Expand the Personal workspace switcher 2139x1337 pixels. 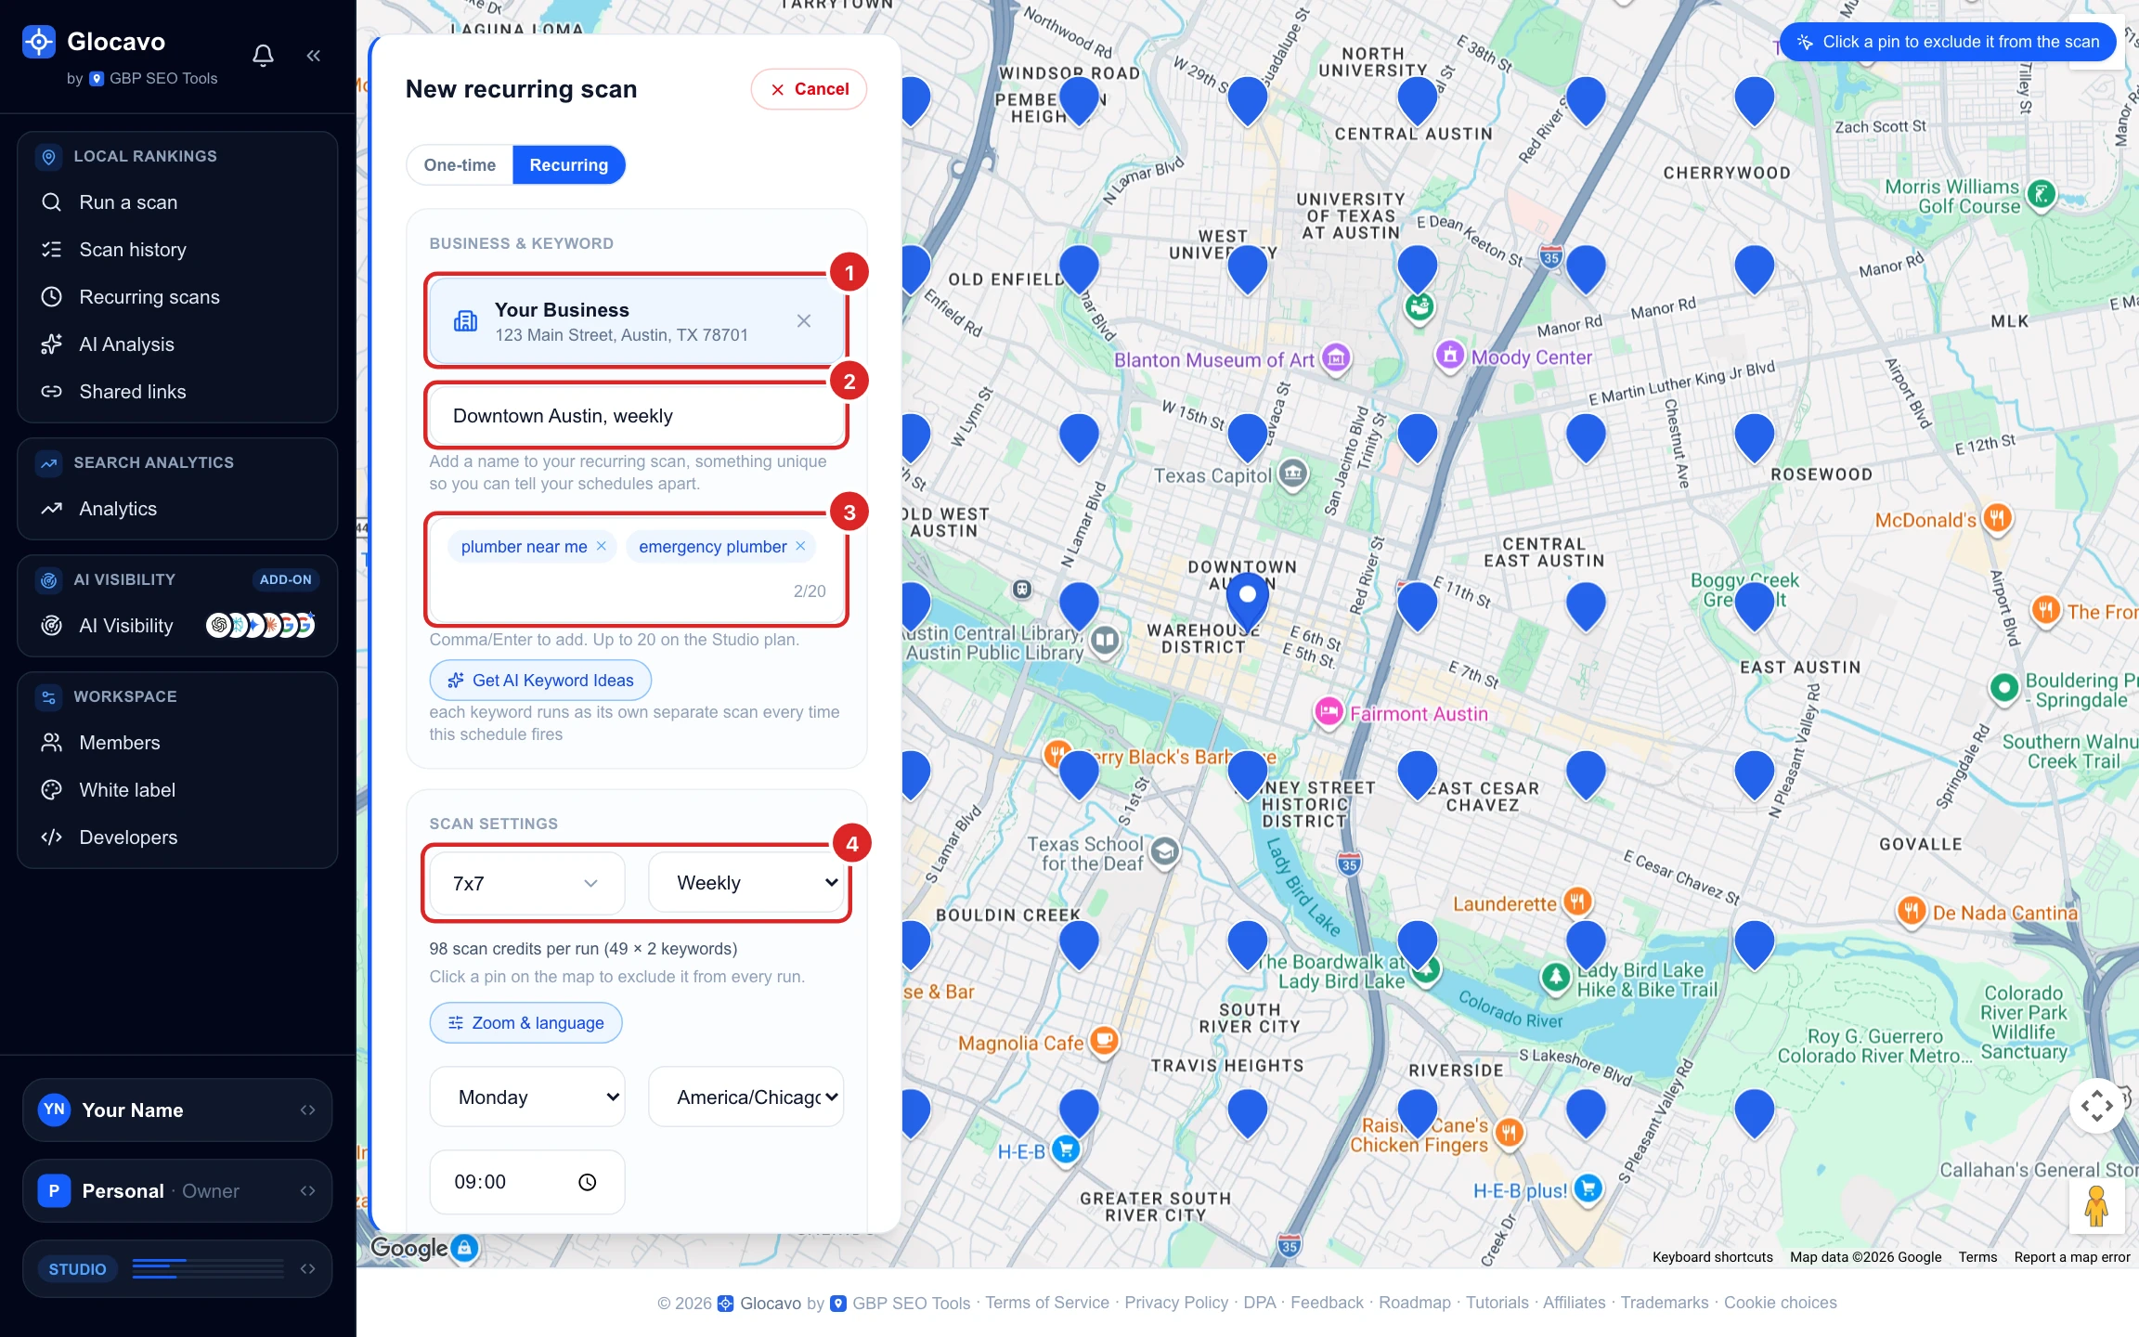coord(177,1190)
